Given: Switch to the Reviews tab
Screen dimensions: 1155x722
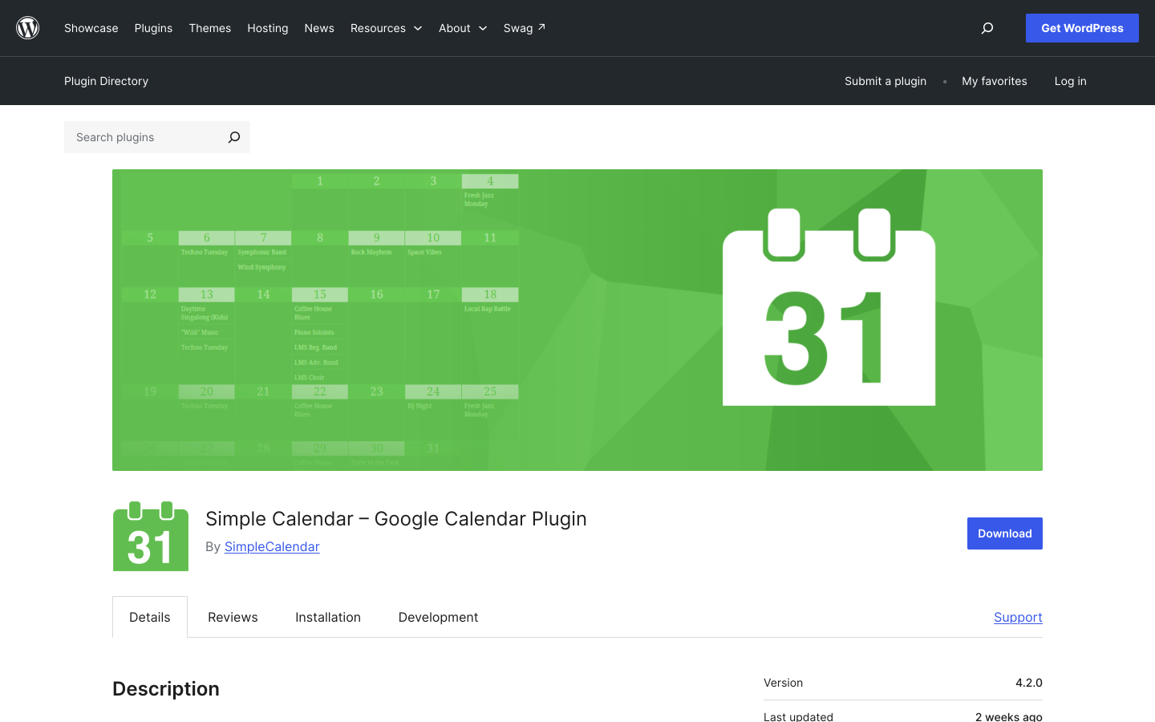Looking at the screenshot, I should (233, 617).
